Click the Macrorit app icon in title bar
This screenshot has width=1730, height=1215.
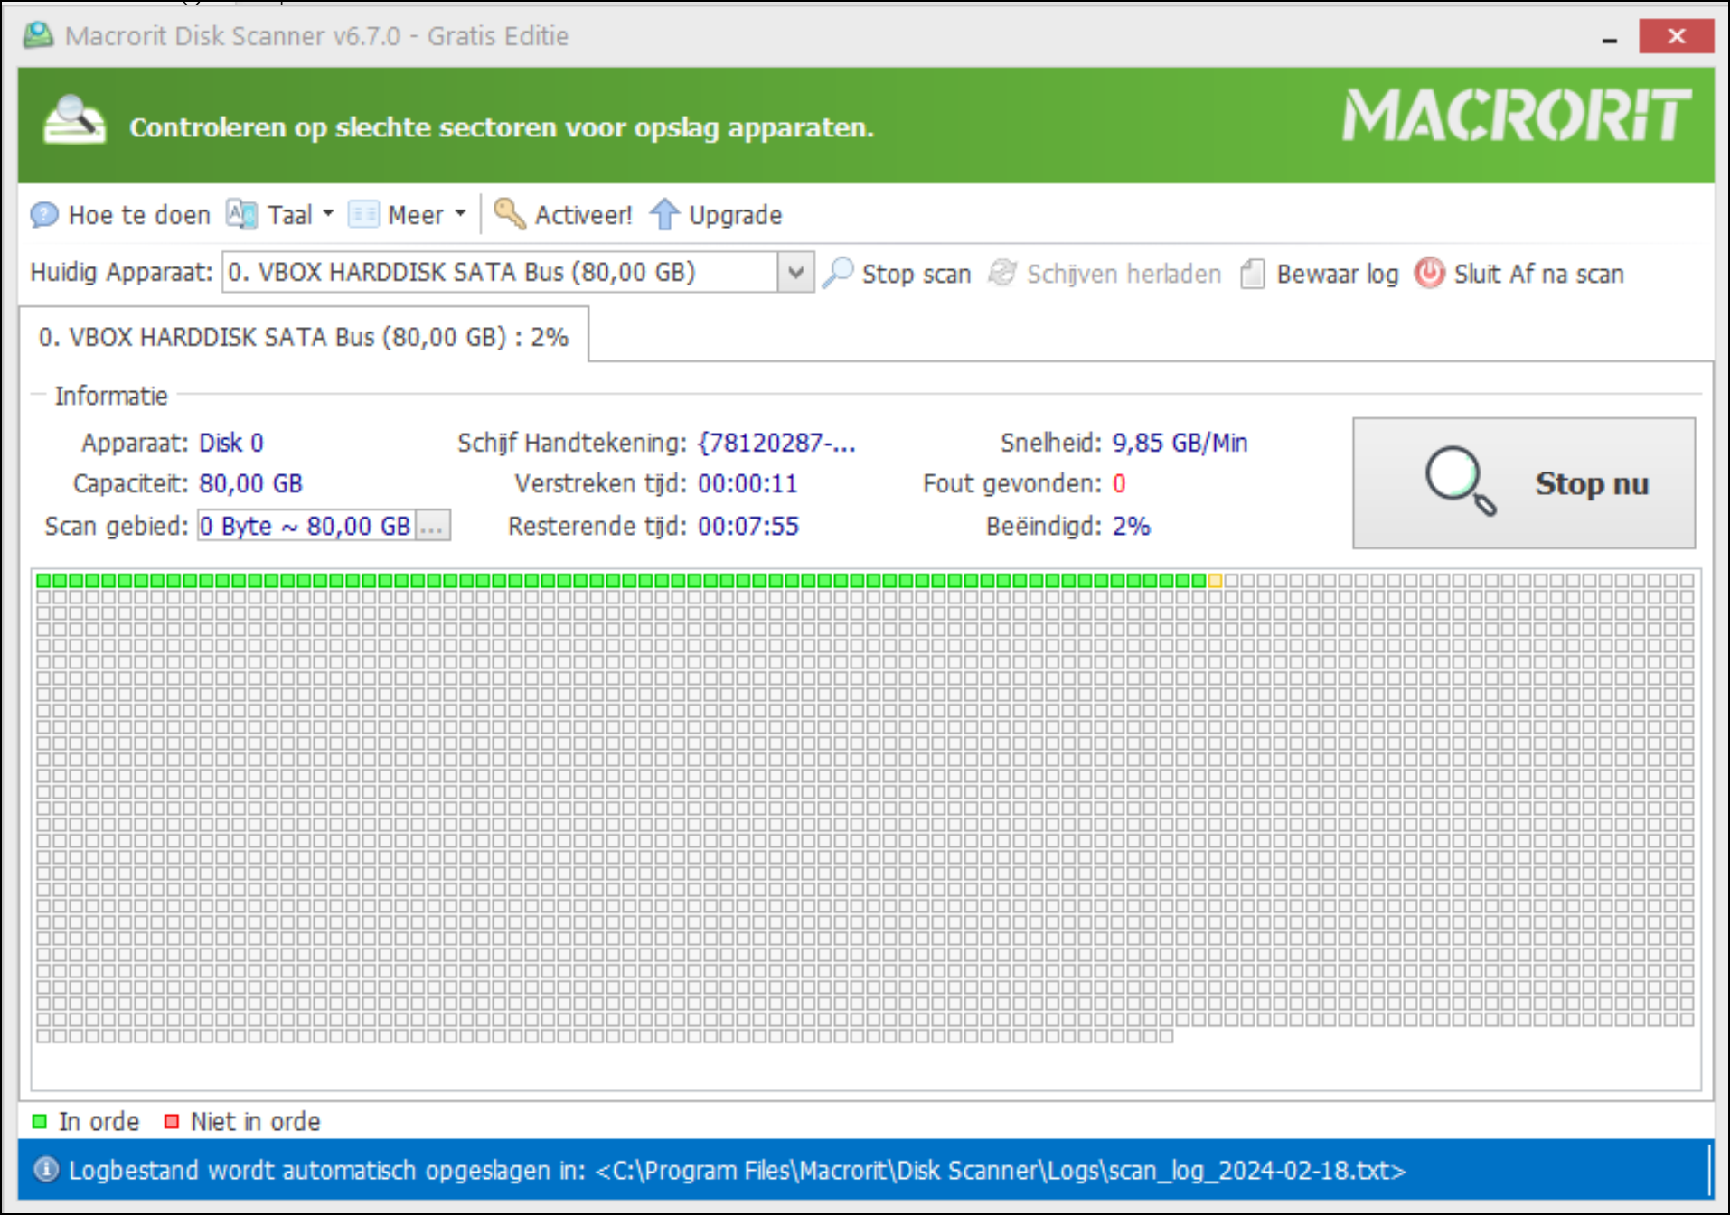click(x=38, y=36)
